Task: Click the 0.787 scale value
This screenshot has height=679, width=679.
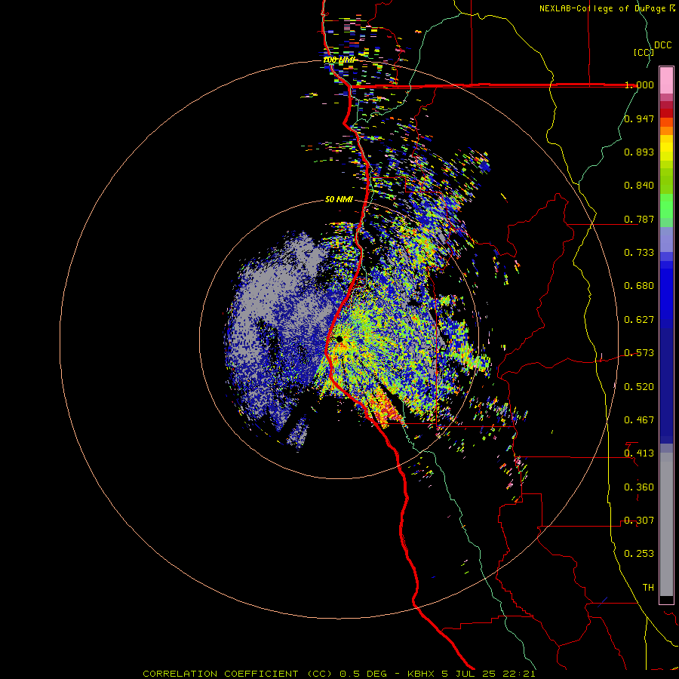Action: (x=639, y=219)
